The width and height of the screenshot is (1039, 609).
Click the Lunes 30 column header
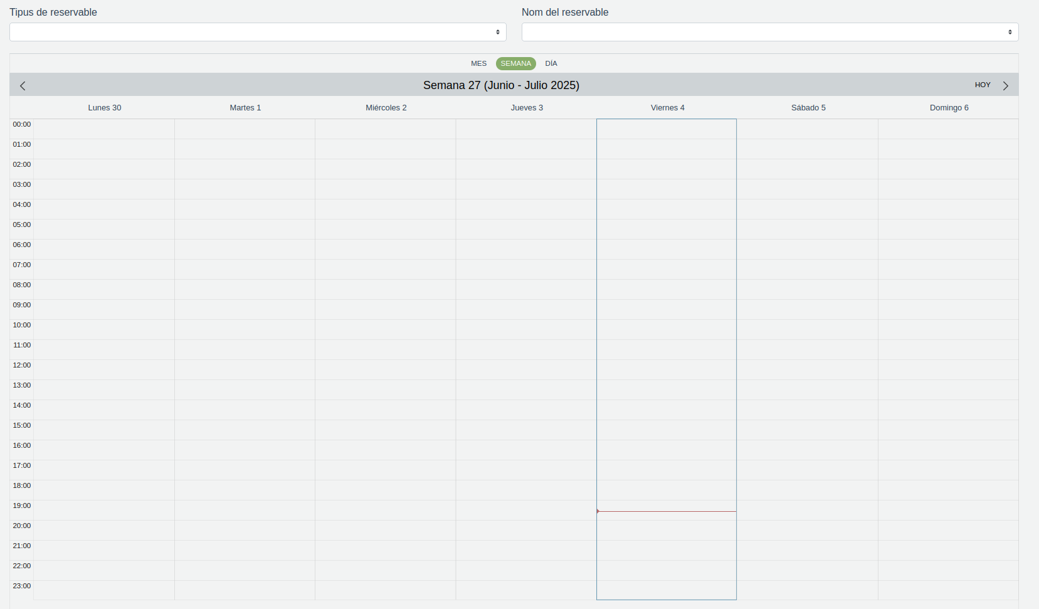point(105,108)
